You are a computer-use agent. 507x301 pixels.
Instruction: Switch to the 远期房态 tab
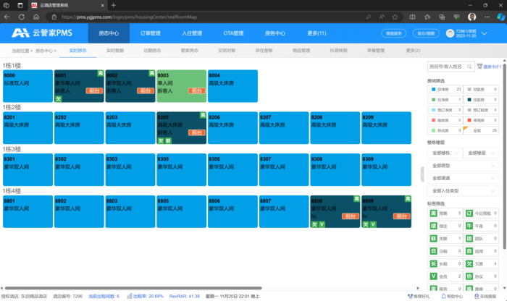click(152, 51)
